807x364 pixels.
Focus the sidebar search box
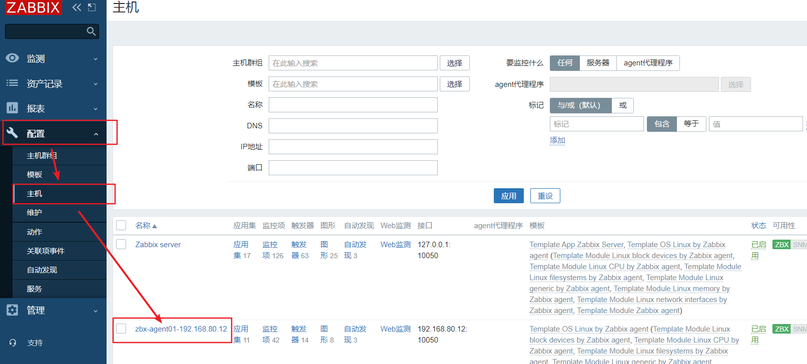(52, 31)
